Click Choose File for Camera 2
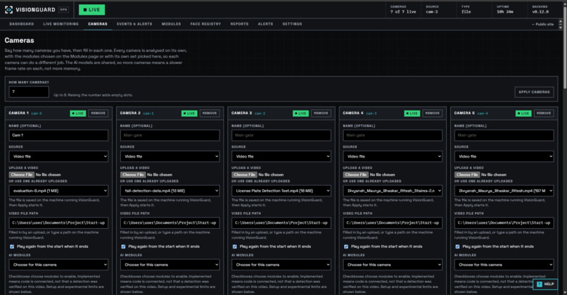 tap(133, 175)
